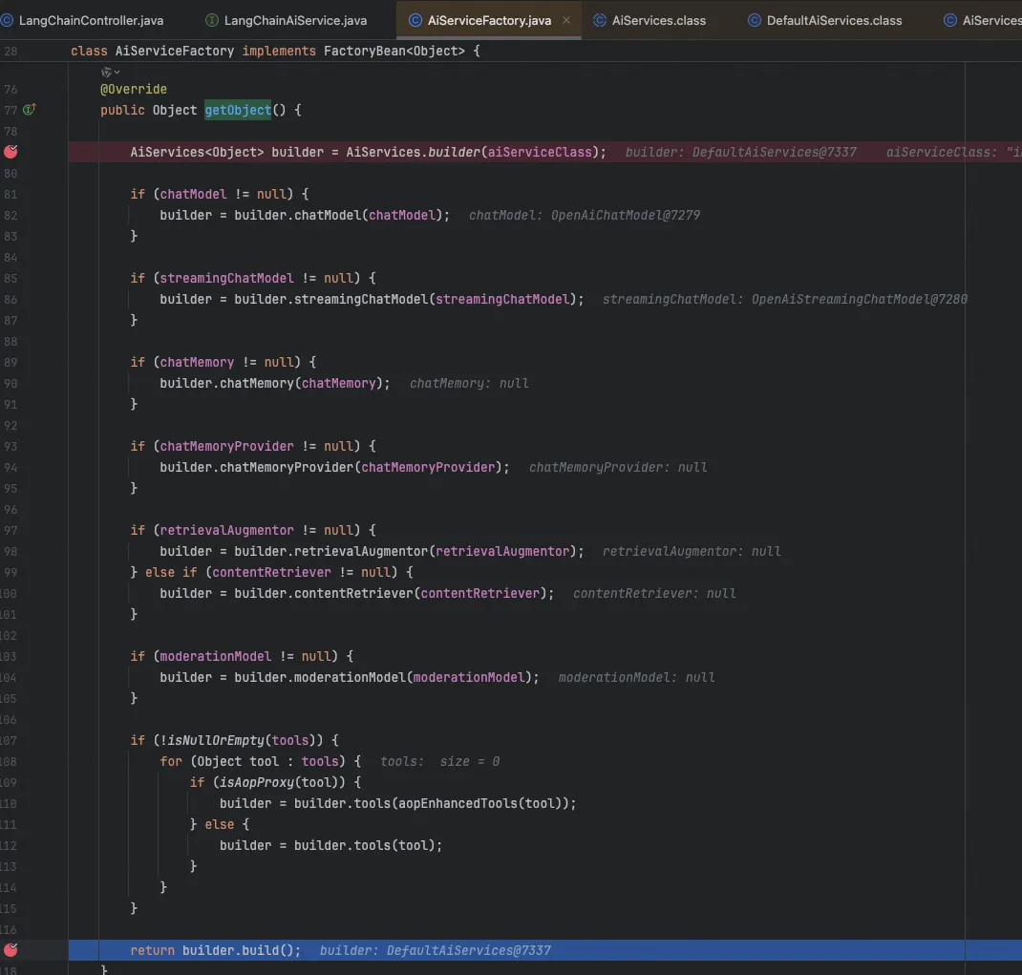Screen dimensions: 1022x975
Task: Click the AiServiceFactory.java tab class icon
Action: pos(415,20)
